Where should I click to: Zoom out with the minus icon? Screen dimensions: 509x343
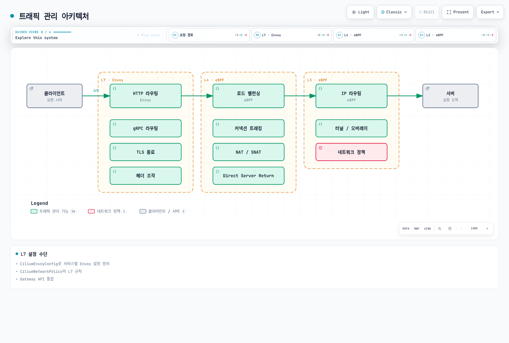pyautogui.click(x=461, y=229)
